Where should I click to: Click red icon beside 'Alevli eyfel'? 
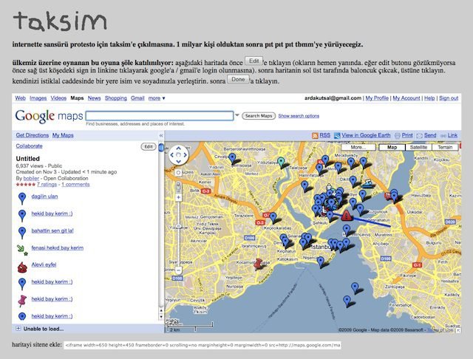(22, 267)
